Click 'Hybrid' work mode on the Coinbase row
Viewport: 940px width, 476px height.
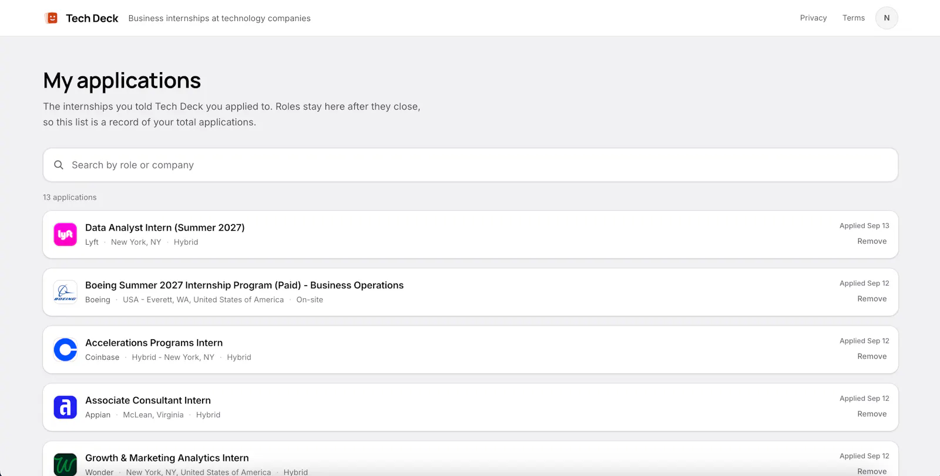239,357
